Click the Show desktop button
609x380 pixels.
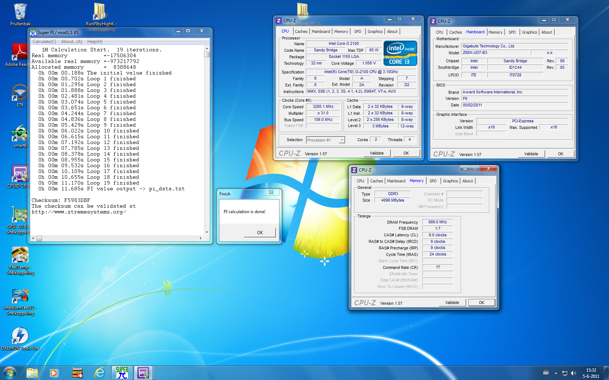[606, 373]
